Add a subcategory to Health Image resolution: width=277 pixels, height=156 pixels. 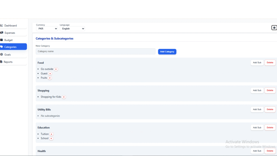click(257, 151)
